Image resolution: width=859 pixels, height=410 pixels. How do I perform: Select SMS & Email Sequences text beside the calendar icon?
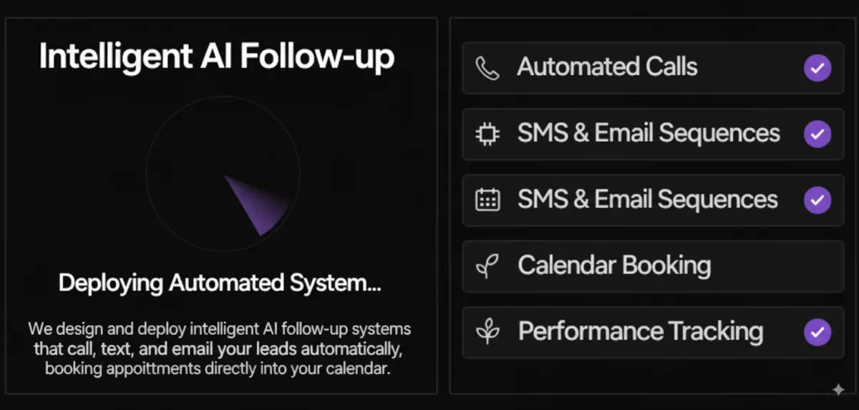click(x=648, y=199)
